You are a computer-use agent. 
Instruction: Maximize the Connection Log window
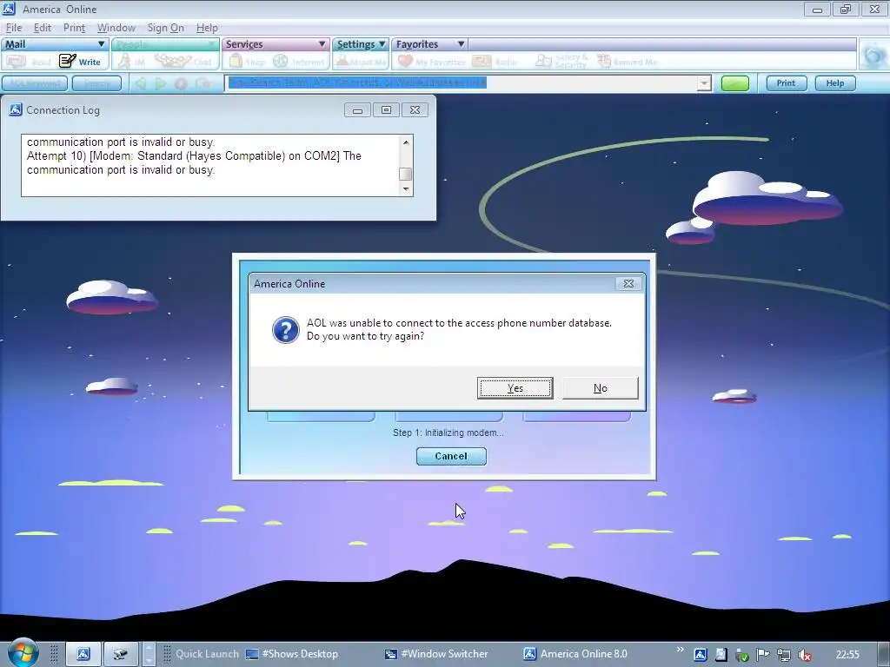pyautogui.click(x=386, y=110)
